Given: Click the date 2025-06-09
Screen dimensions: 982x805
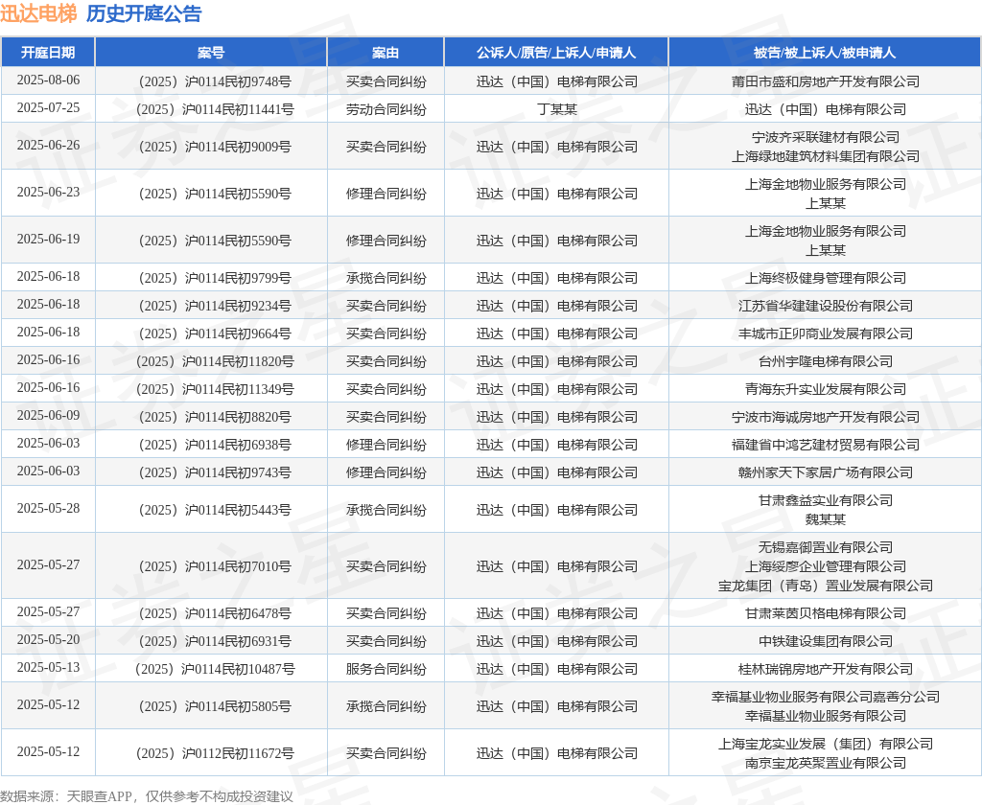Looking at the screenshot, I should (x=48, y=416).
